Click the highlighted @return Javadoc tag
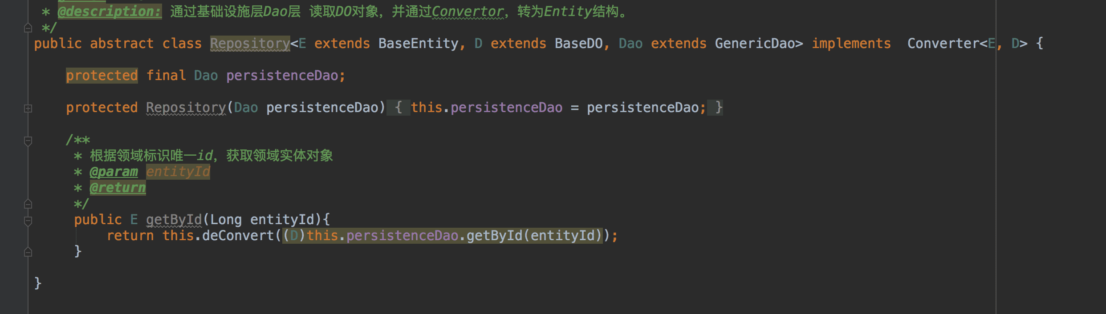This screenshot has height=314, width=1106. coord(118,188)
